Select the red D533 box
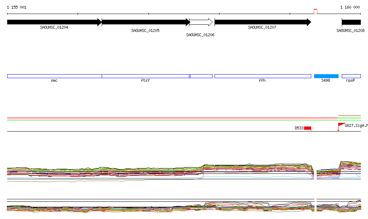Screen dimensions: 368x219 pos(307,128)
